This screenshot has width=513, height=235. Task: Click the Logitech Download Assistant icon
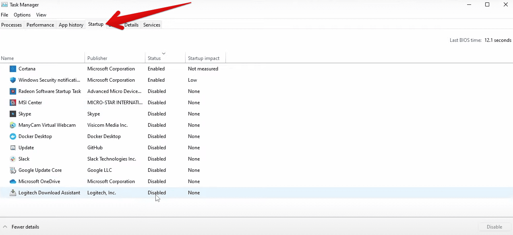pyautogui.click(x=12, y=193)
